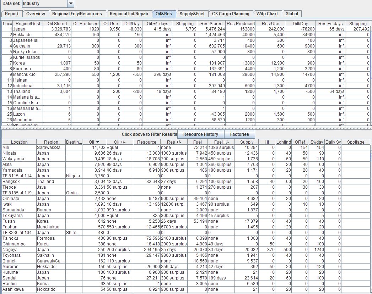372x294 pixels.
Task: Click the Toyohara location row
Action: tap(186, 255)
